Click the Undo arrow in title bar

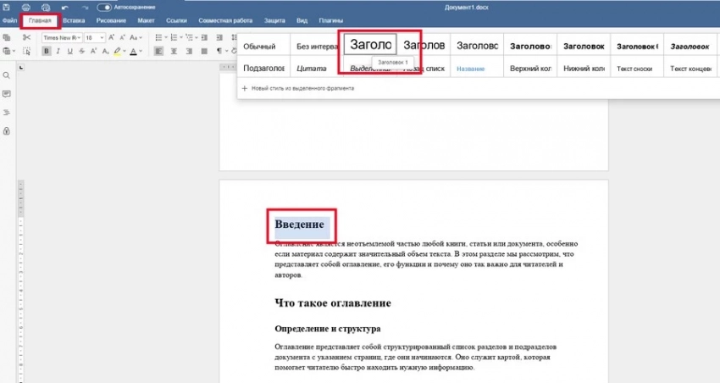pos(65,8)
